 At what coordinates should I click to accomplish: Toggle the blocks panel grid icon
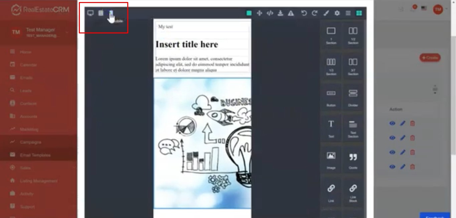(359, 13)
